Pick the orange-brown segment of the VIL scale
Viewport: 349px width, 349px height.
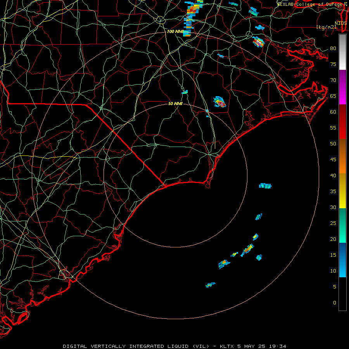pos(342,156)
